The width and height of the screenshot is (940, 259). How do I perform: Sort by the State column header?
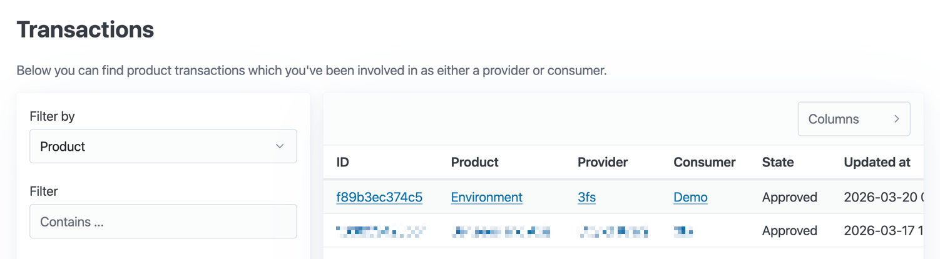[777, 163]
